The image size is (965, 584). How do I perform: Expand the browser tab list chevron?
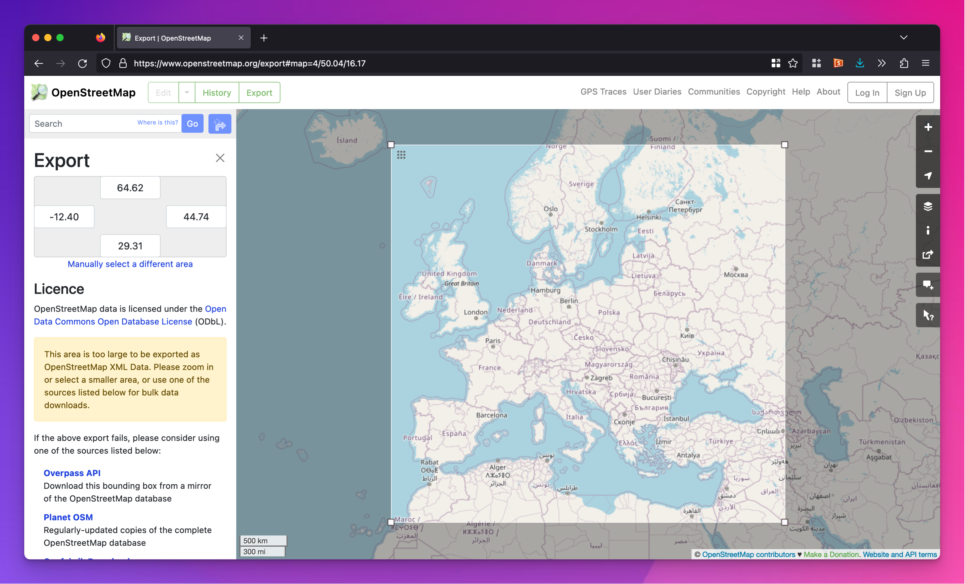903,38
